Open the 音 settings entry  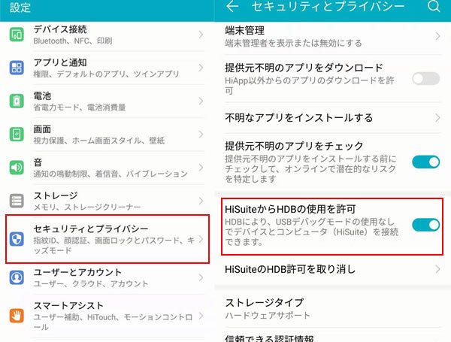107,168
